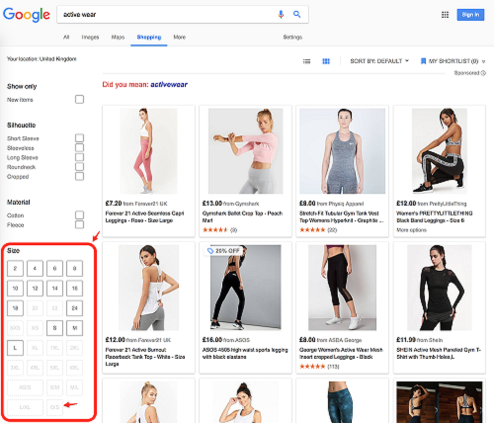Viewport: 494px width, 423px height.
Task: Choose size L filter
Action: point(15,348)
